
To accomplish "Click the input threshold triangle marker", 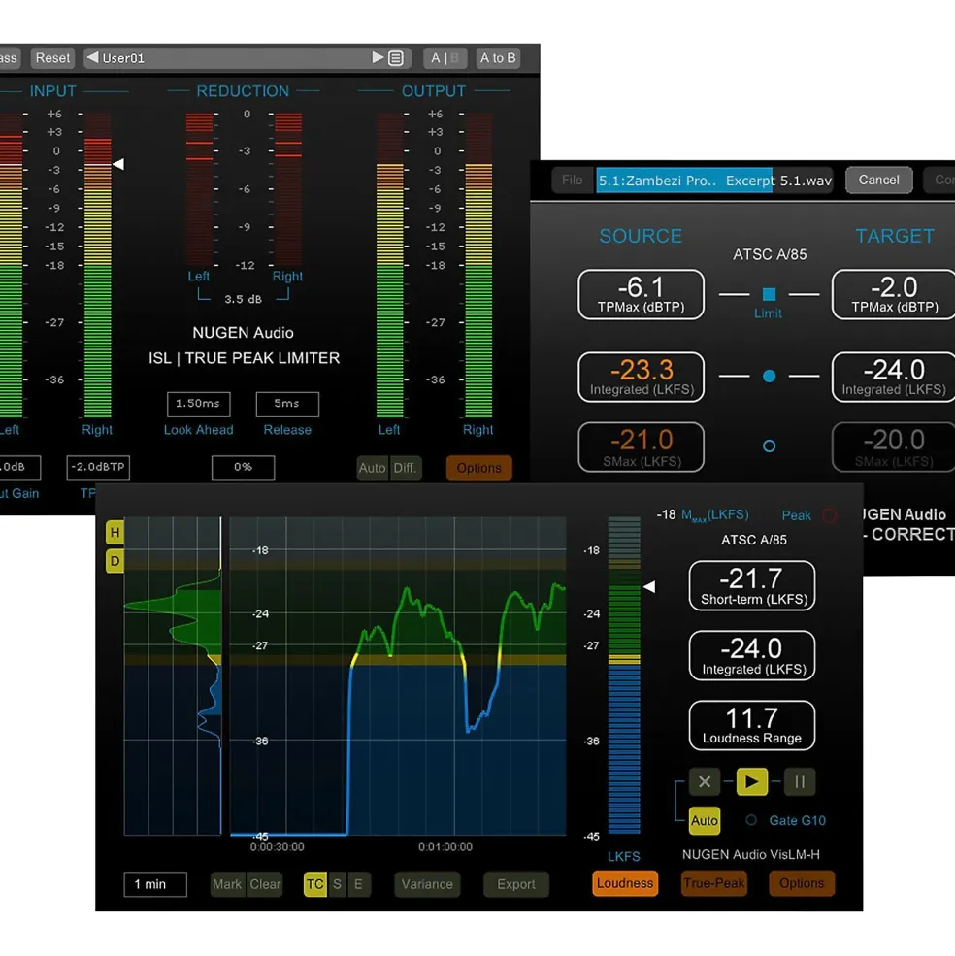I will [118, 164].
